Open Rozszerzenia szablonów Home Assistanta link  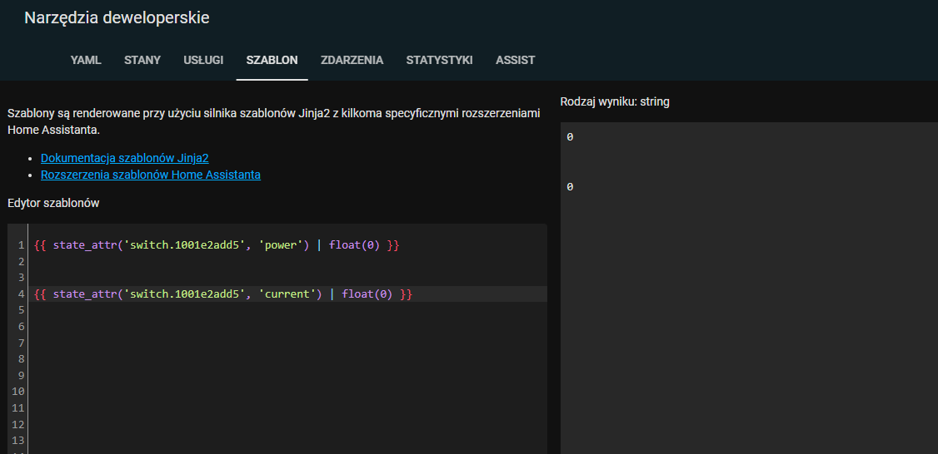pyautogui.click(x=150, y=175)
